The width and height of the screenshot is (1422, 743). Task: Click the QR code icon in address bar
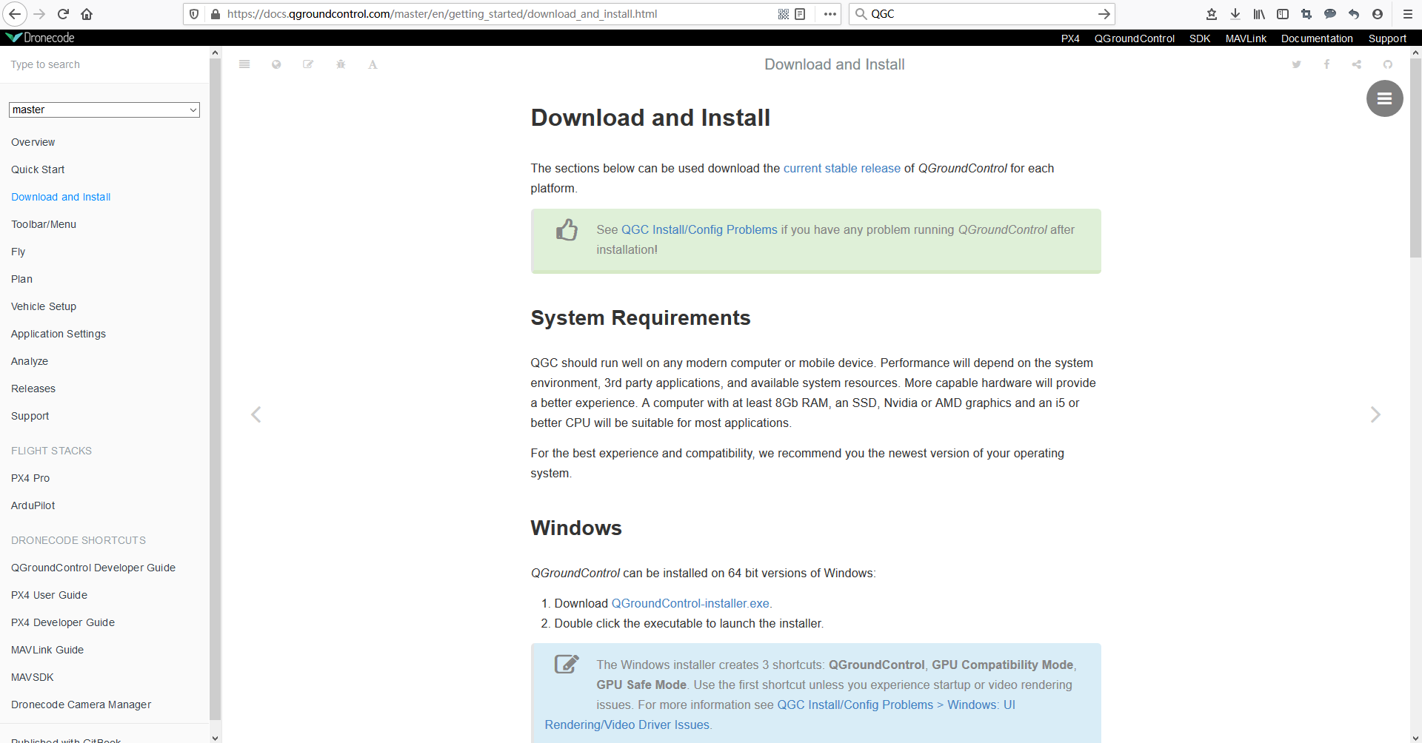pos(784,14)
